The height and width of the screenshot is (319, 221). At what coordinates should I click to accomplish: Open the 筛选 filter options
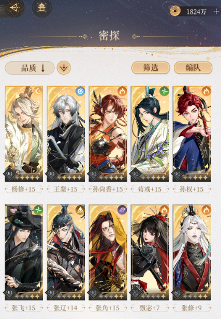(x=151, y=68)
